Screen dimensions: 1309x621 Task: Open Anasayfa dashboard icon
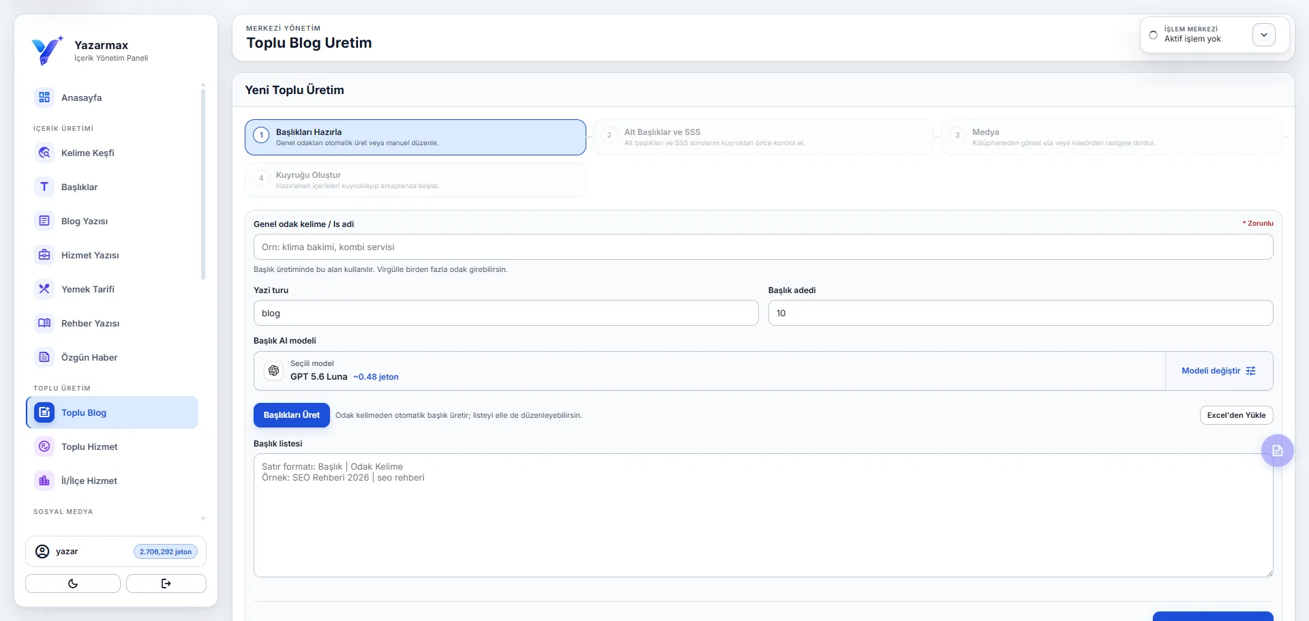(44, 97)
